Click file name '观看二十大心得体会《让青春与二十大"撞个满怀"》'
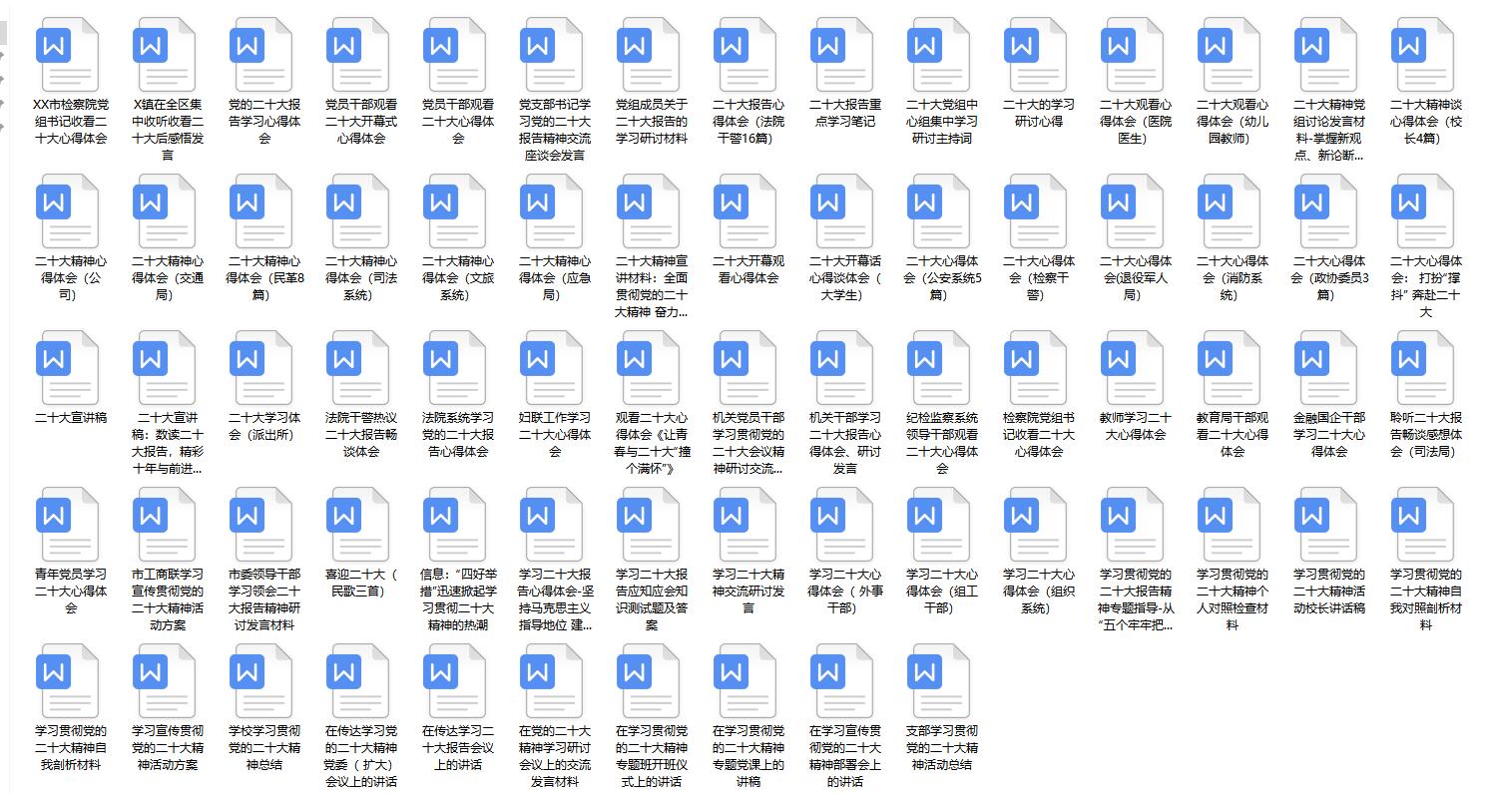This screenshot has width=1487, height=794. (651, 443)
